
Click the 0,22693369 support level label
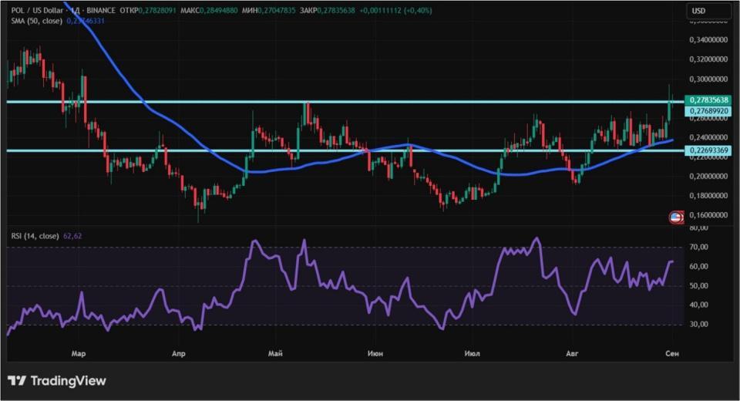click(x=708, y=150)
